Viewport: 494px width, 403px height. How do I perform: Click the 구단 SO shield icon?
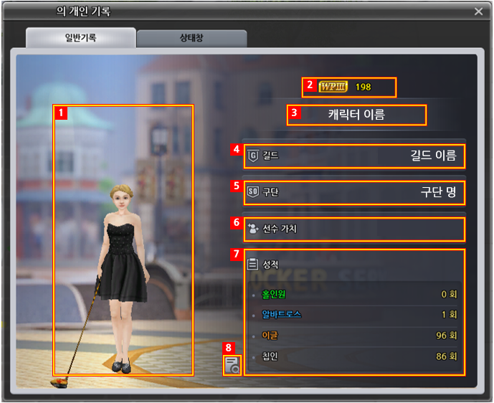click(252, 192)
